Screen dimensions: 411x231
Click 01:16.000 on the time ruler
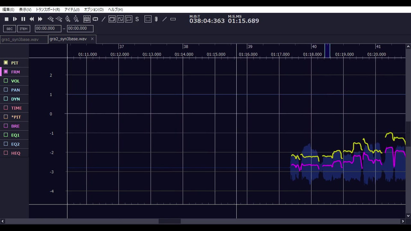pos(248,54)
